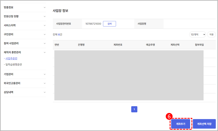The image size is (218, 131).
Task: Expand the 민원신청 현황 section chevron
Action: click(45, 16)
